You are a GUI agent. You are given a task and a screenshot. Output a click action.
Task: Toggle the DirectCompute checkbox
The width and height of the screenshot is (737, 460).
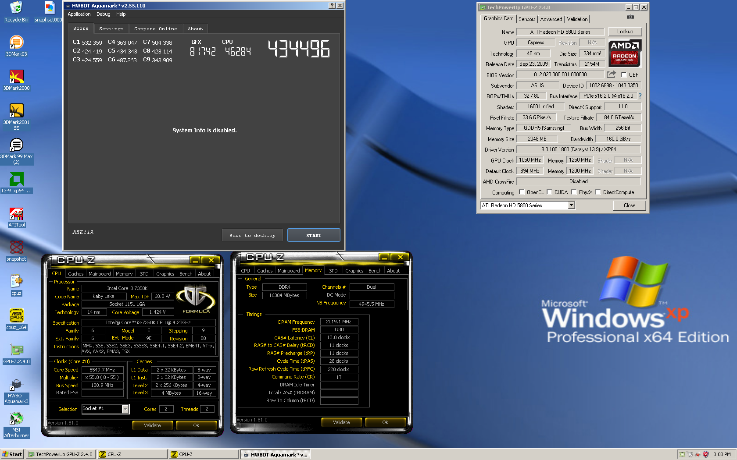(598, 192)
